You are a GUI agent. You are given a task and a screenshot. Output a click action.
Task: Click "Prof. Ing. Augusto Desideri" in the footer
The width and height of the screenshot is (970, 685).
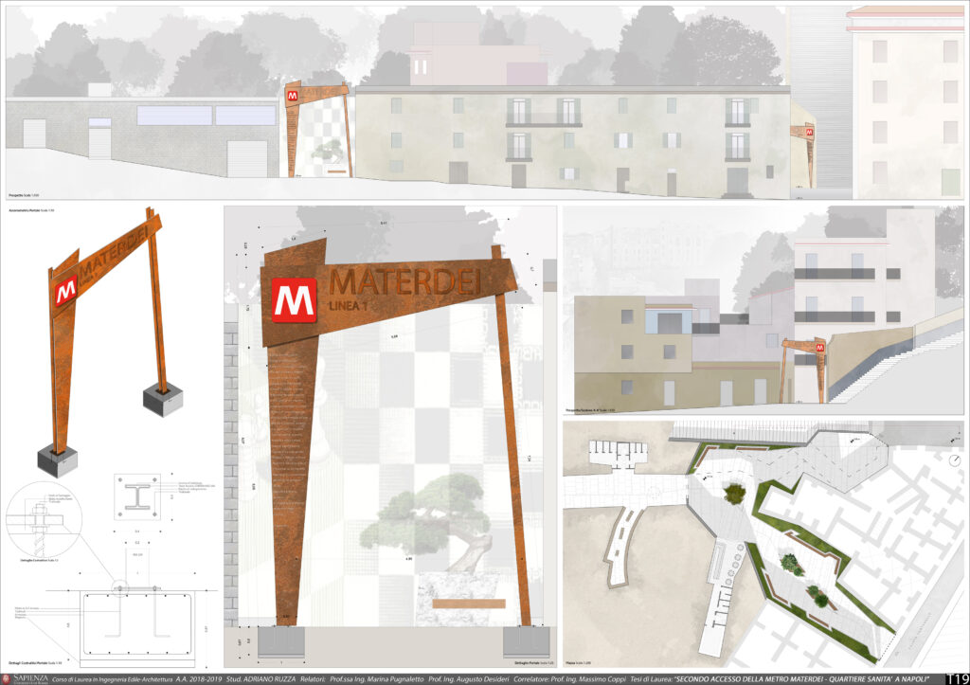pyautogui.click(x=468, y=679)
